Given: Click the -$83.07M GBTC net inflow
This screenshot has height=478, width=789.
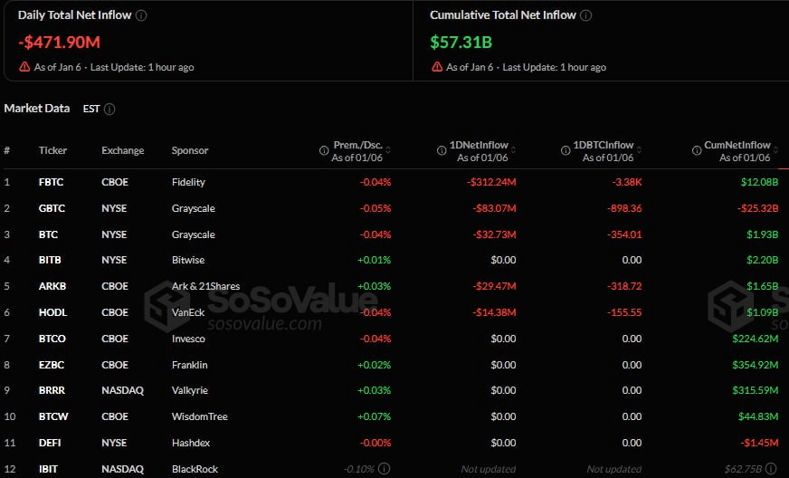Looking at the screenshot, I should (x=494, y=208).
